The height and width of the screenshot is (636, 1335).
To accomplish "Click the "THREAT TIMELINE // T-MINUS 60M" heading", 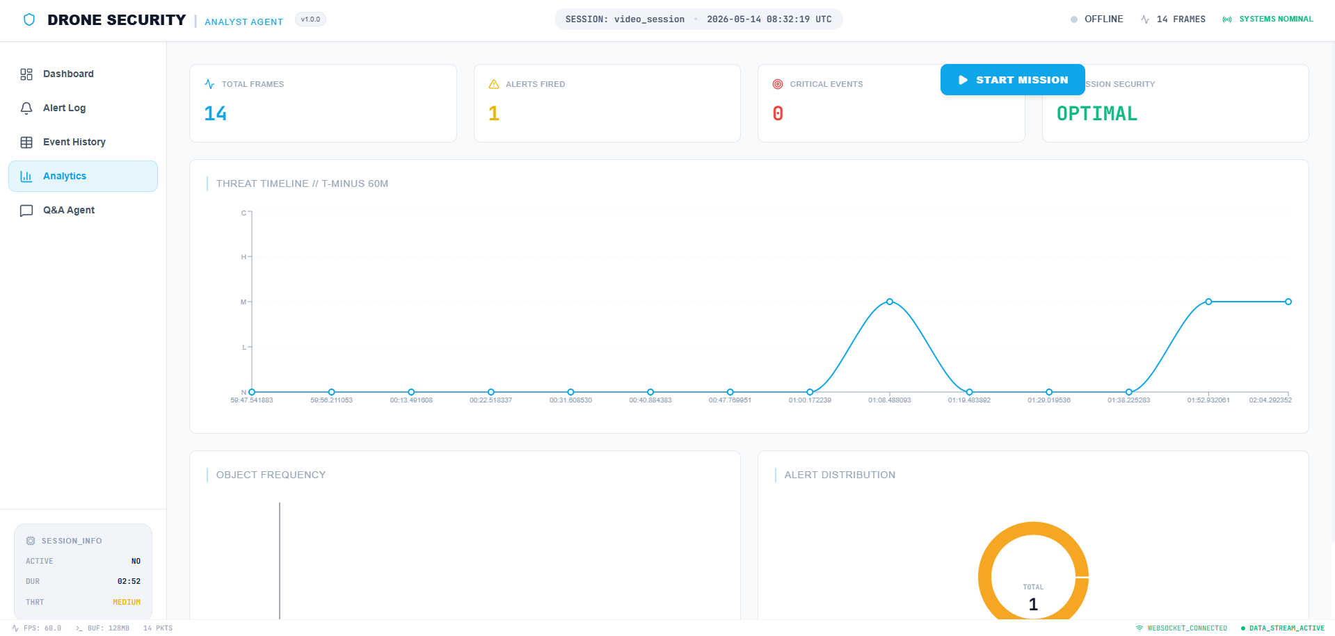I will (x=302, y=184).
